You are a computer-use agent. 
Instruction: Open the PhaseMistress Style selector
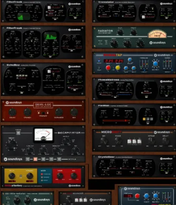[106, 94]
